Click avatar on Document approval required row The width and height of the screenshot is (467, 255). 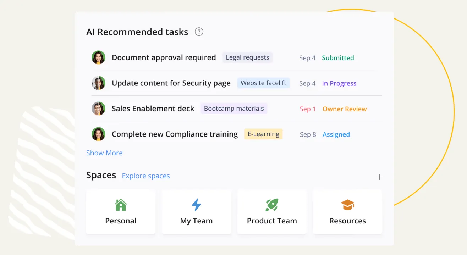[98, 57]
